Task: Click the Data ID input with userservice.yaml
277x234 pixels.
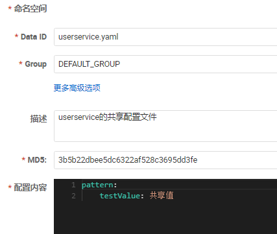Action: (x=165, y=37)
